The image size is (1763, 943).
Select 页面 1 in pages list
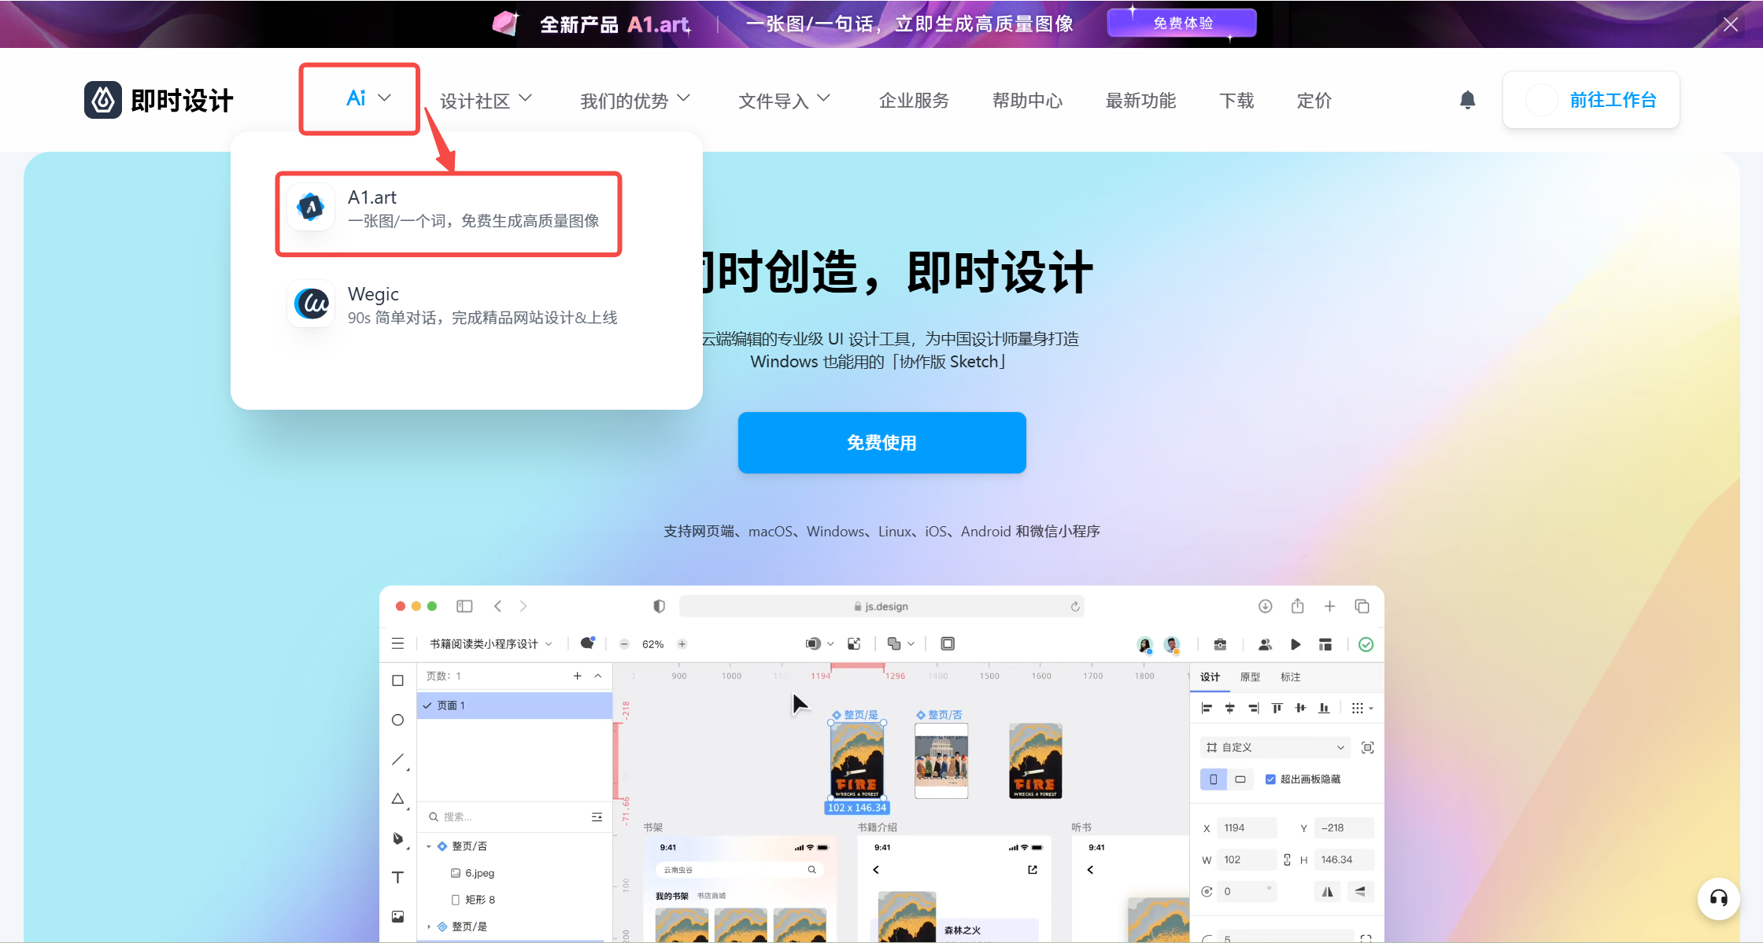tap(515, 705)
